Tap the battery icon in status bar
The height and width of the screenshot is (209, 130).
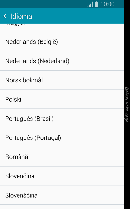tap(97, 4)
